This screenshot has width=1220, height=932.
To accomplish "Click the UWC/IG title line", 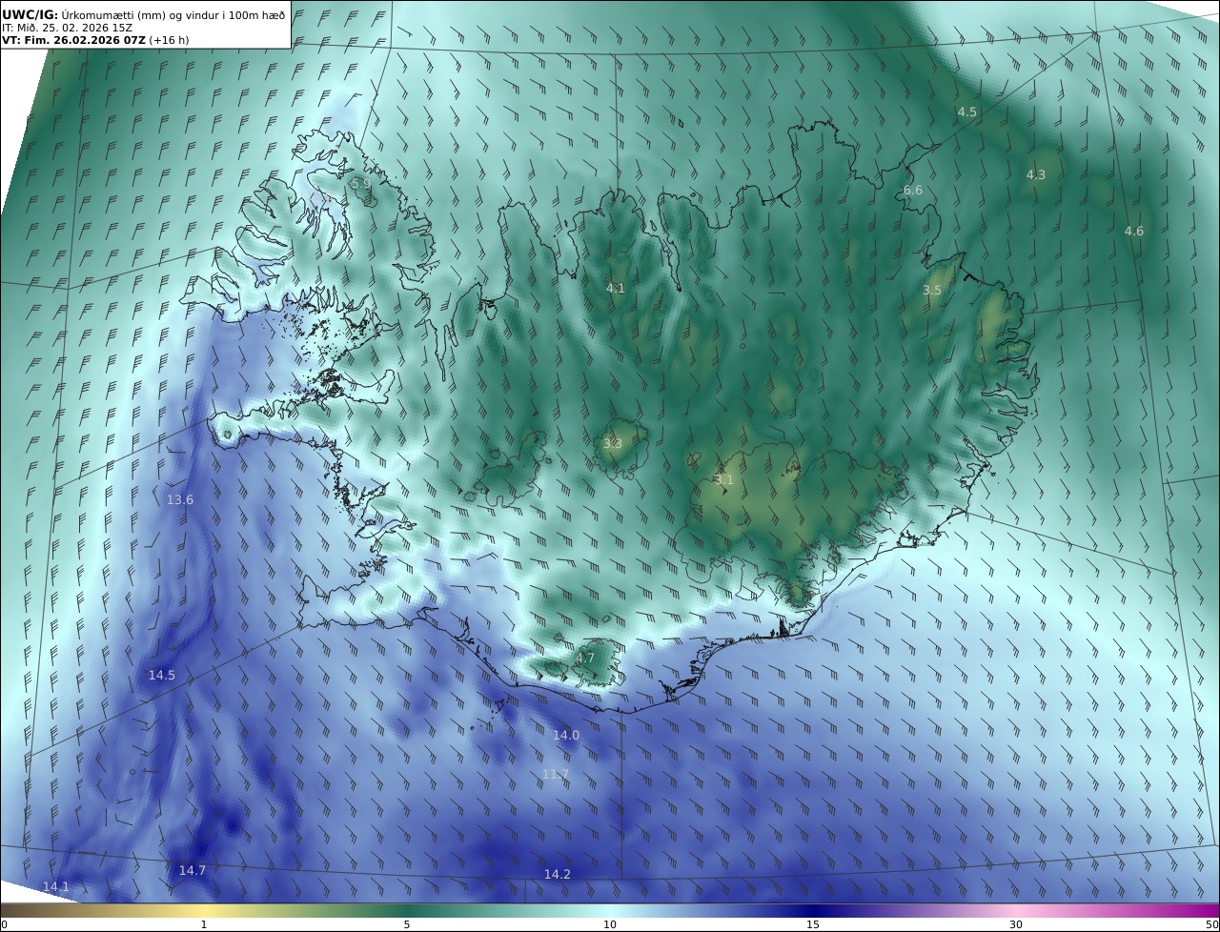I will (144, 14).
